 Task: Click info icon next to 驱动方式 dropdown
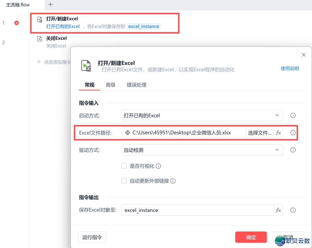pyautogui.click(x=293, y=150)
